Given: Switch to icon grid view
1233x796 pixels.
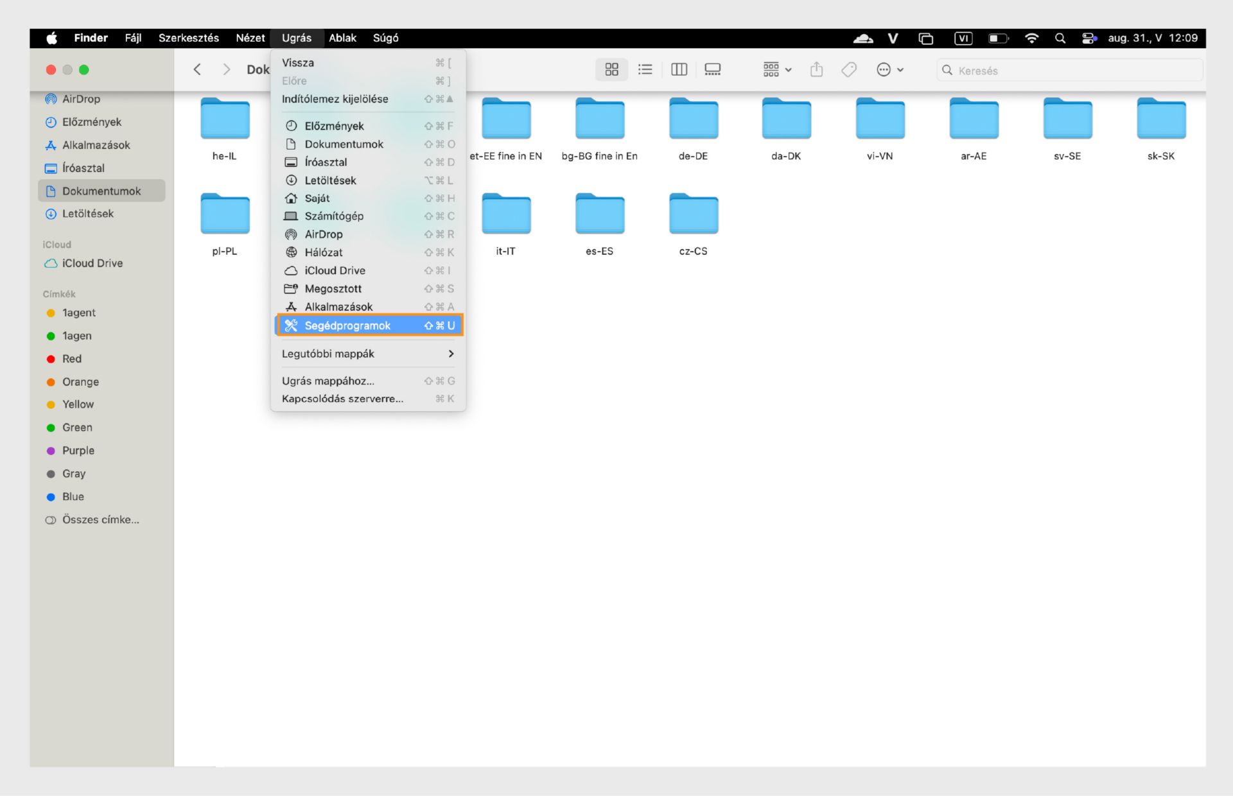Looking at the screenshot, I should pyautogui.click(x=611, y=69).
